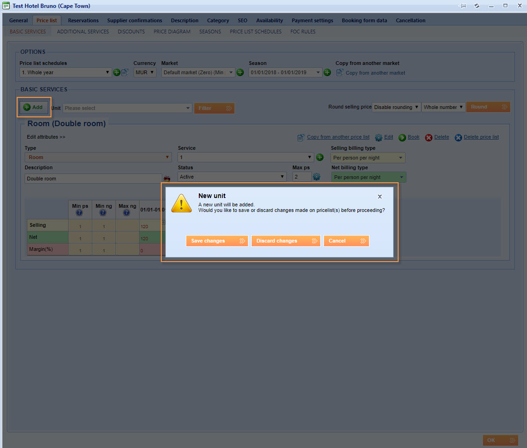This screenshot has height=448, width=527.
Task: Click the blue X Delete price list icon
Action: click(458, 137)
